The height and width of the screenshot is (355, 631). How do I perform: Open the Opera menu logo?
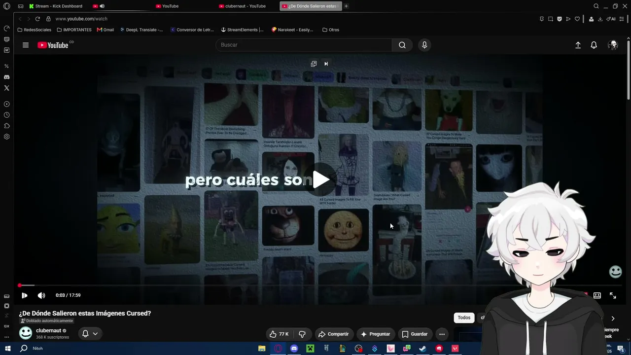tap(6, 6)
